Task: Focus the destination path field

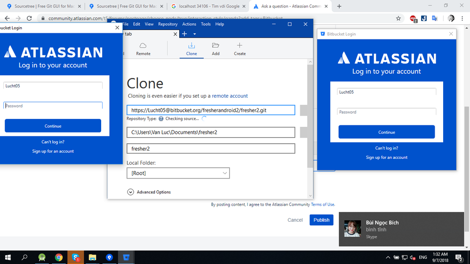Action: 211,132
